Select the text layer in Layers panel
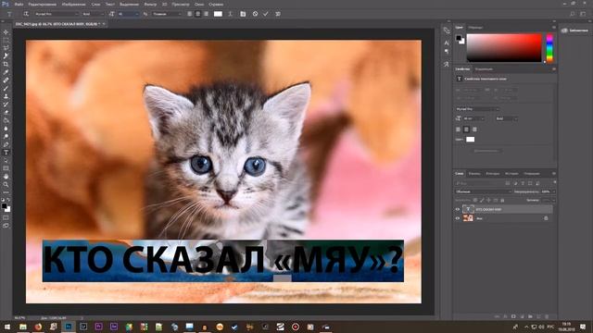Image resolution: width=593 pixels, height=333 pixels. pos(507,209)
